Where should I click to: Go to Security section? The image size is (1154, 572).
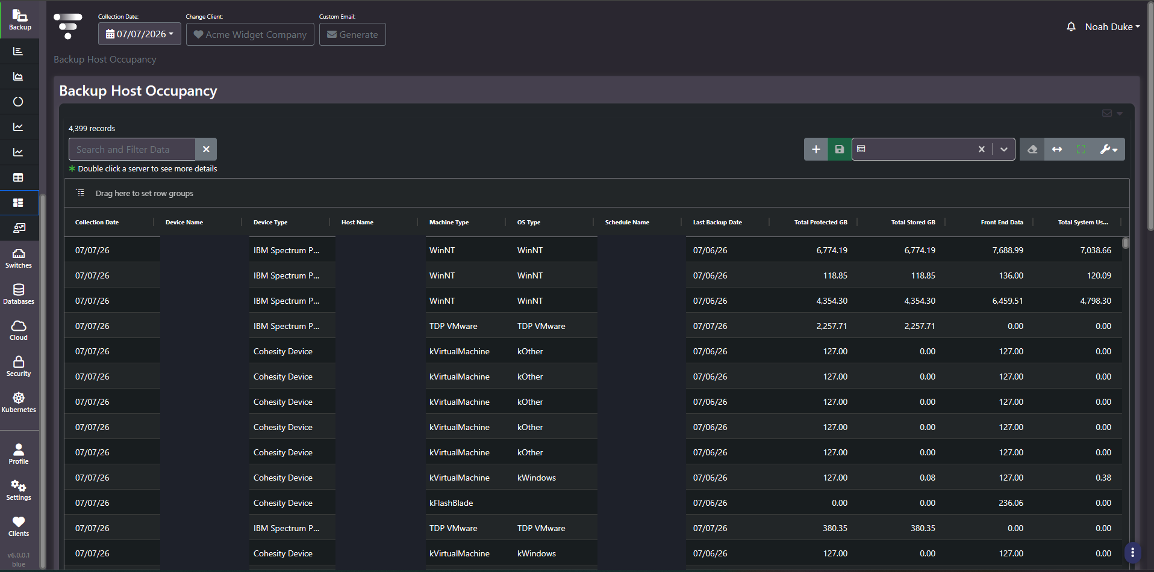click(19, 367)
